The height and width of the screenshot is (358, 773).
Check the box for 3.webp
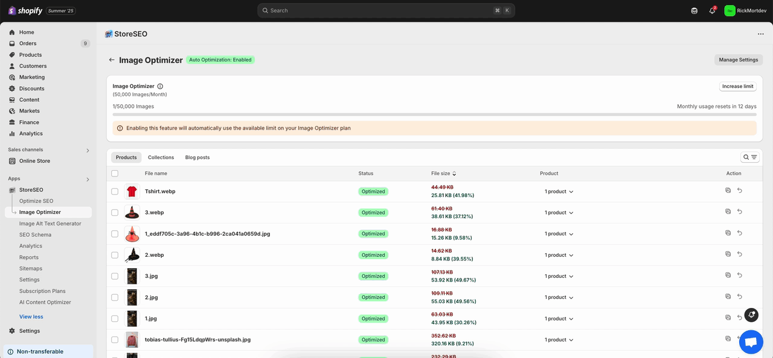115,212
